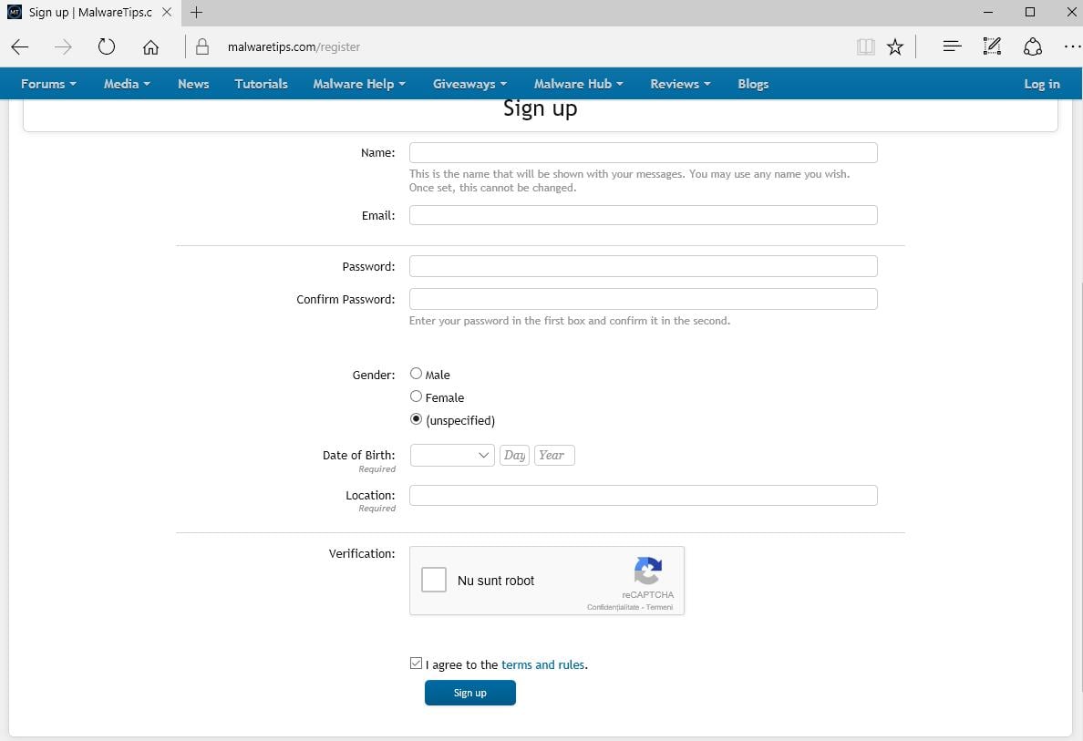The width and height of the screenshot is (1083, 741).
Task: Open the birth month dropdown
Action: [452, 455]
